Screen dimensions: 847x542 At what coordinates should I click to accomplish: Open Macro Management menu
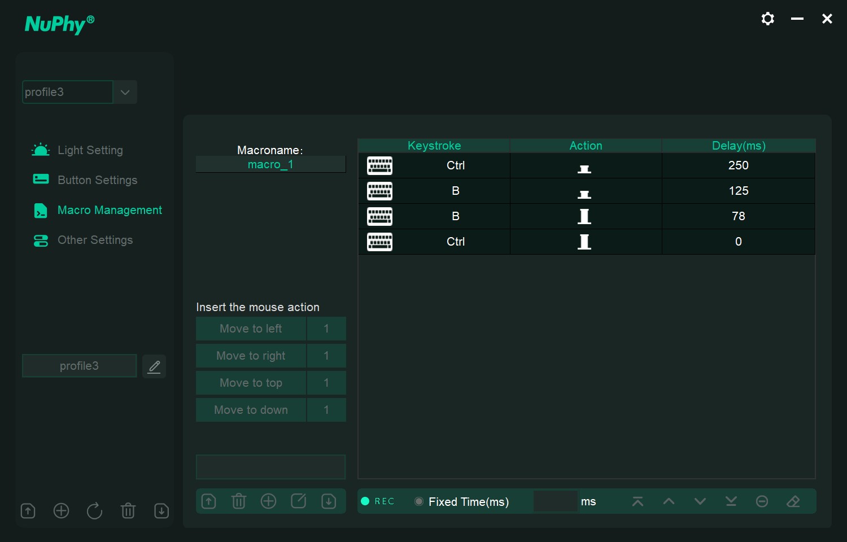tap(110, 210)
